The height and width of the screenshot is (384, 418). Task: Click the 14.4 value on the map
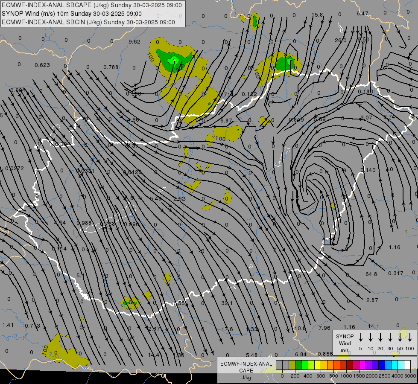[x=154, y=355]
